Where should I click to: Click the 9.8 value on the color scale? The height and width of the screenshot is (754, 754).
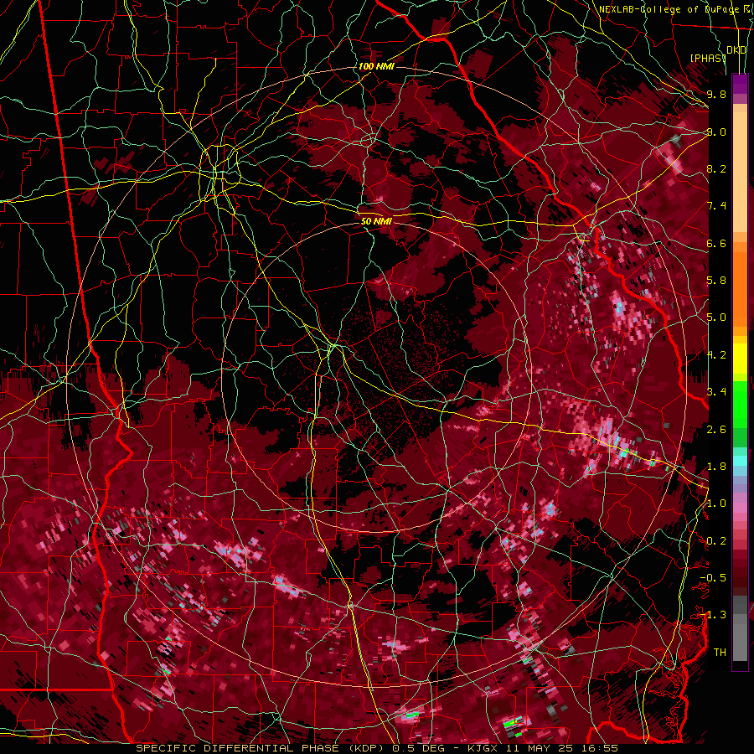pos(716,94)
